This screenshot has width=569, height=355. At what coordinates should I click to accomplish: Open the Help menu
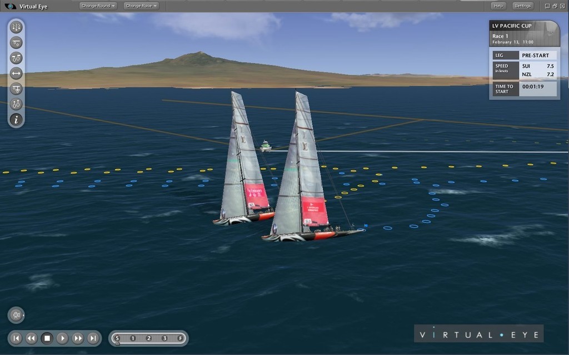[498, 6]
